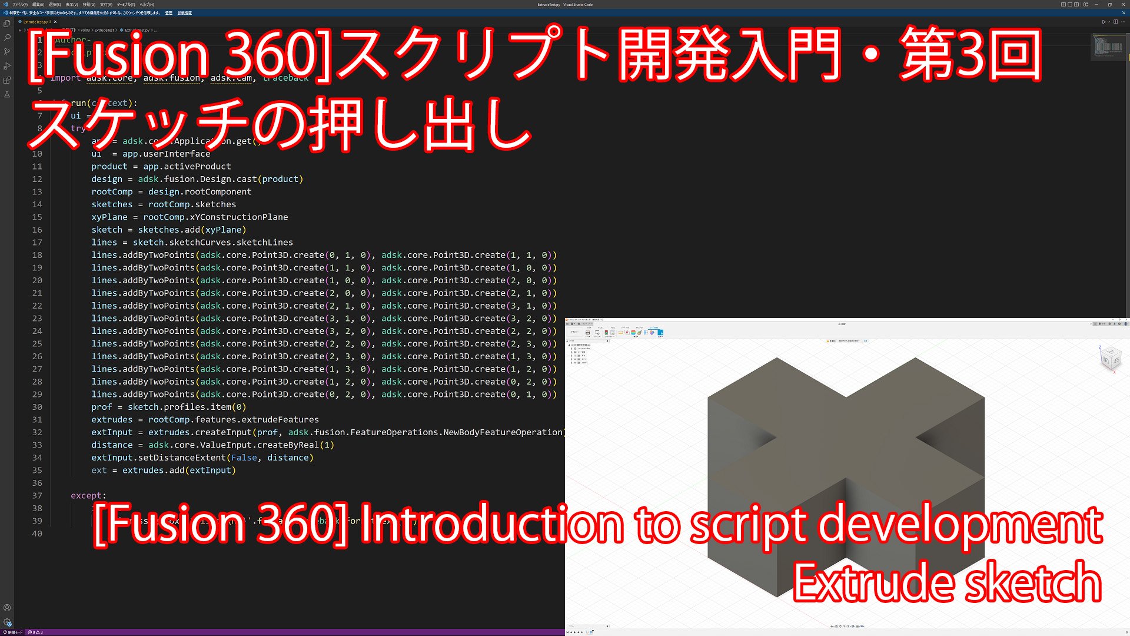Click Fusion 360 create form toolbar icon
The width and height of the screenshot is (1130, 636).
pyautogui.click(x=597, y=333)
